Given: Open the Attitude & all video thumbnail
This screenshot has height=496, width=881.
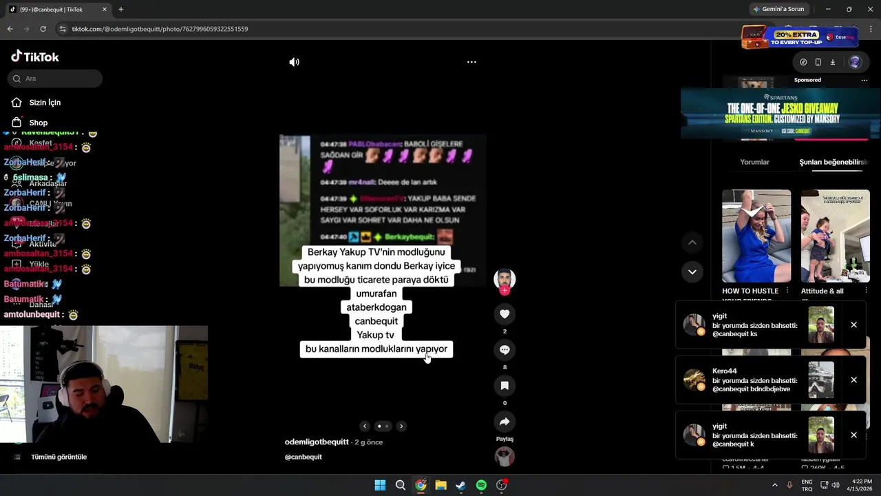Looking at the screenshot, I should point(836,236).
